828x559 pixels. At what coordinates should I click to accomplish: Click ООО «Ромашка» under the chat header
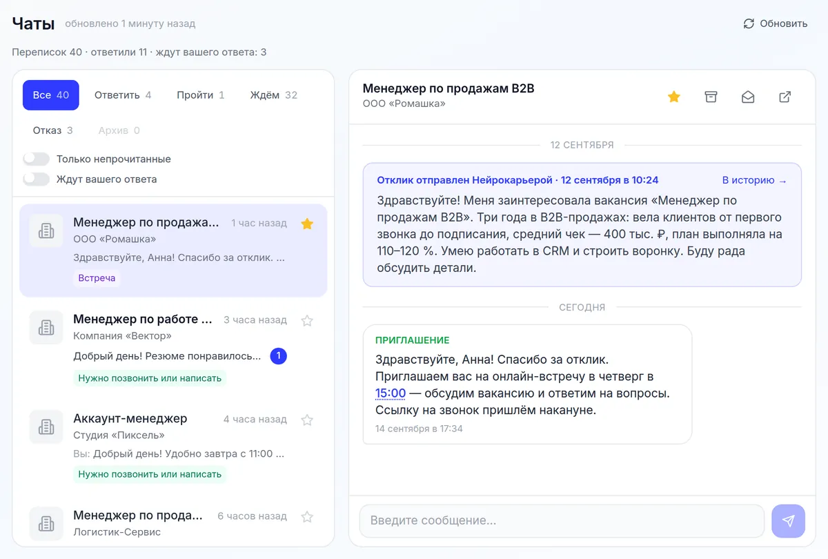pyautogui.click(x=404, y=104)
